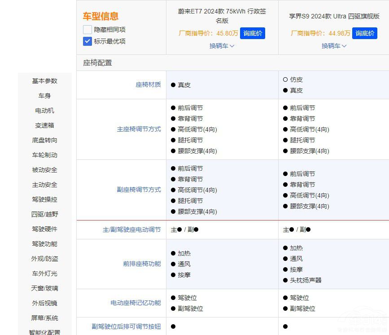Jump to the 天窗/玻璃 section
The image size is (389, 335).
pos(44,288)
